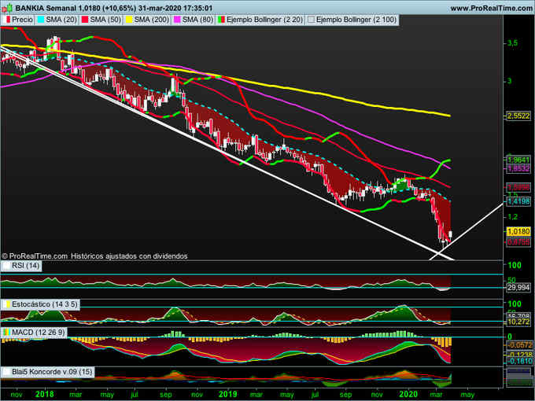
Task: Click the 3,5 price axis label
Action: tap(512, 43)
